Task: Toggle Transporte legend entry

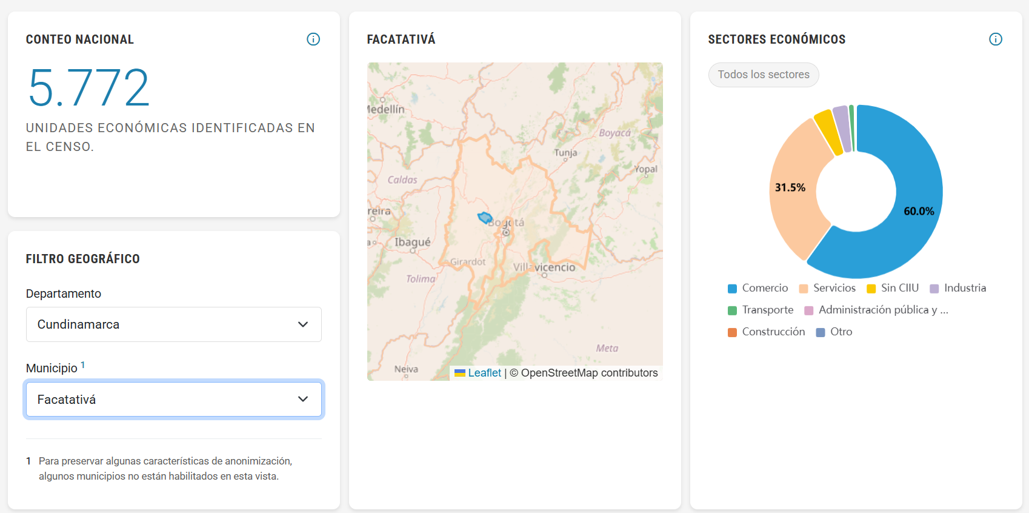Action: pyautogui.click(x=761, y=310)
